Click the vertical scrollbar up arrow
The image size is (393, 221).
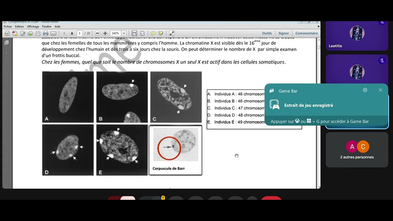[319, 39]
